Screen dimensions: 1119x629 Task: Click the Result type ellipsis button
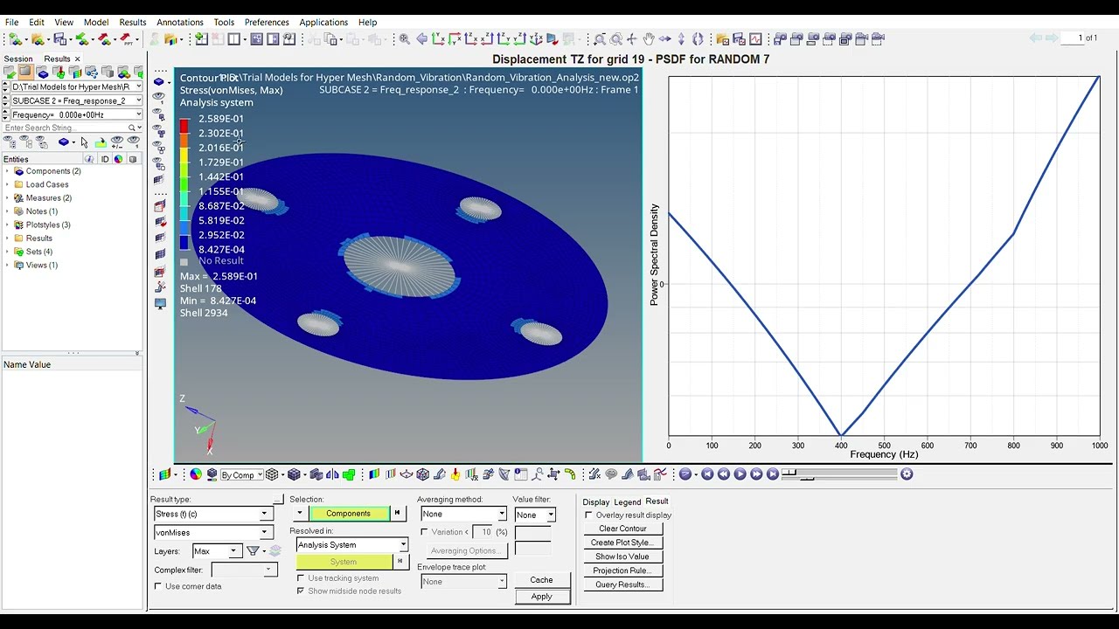point(277,500)
